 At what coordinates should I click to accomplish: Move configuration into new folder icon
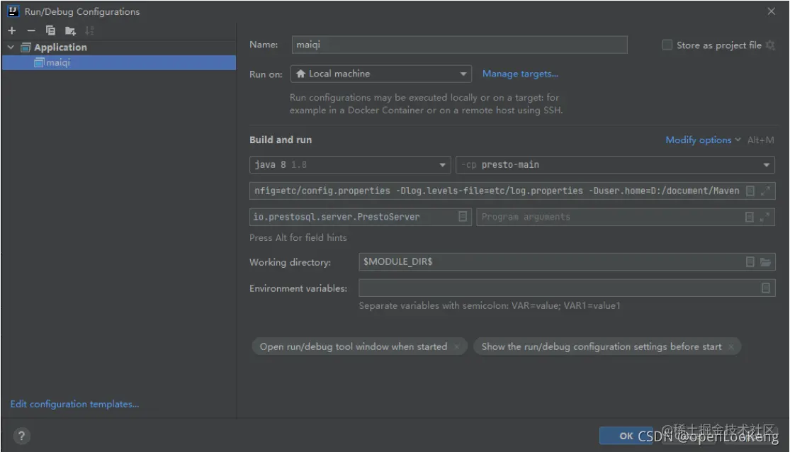(x=70, y=30)
